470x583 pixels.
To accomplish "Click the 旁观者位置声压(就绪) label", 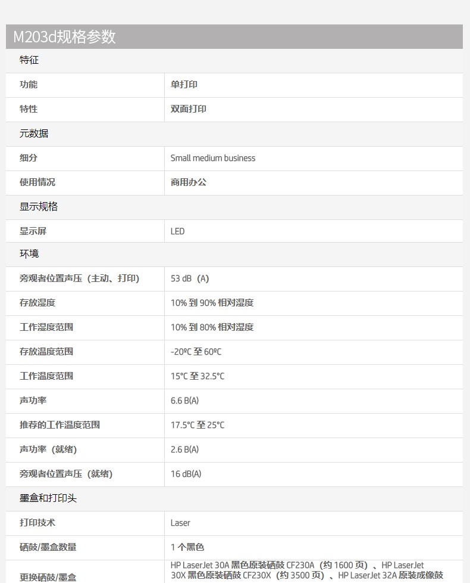I will pyautogui.click(x=66, y=474).
